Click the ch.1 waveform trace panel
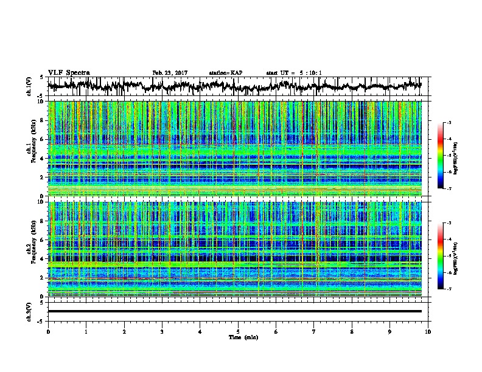This screenshot has height=372, width=482. (239, 86)
